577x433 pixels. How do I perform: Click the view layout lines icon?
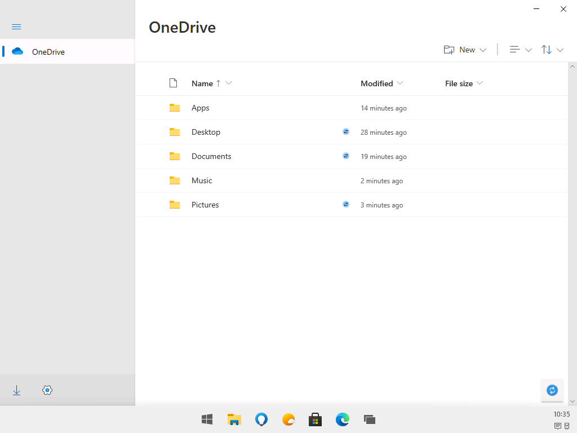[x=514, y=50]
